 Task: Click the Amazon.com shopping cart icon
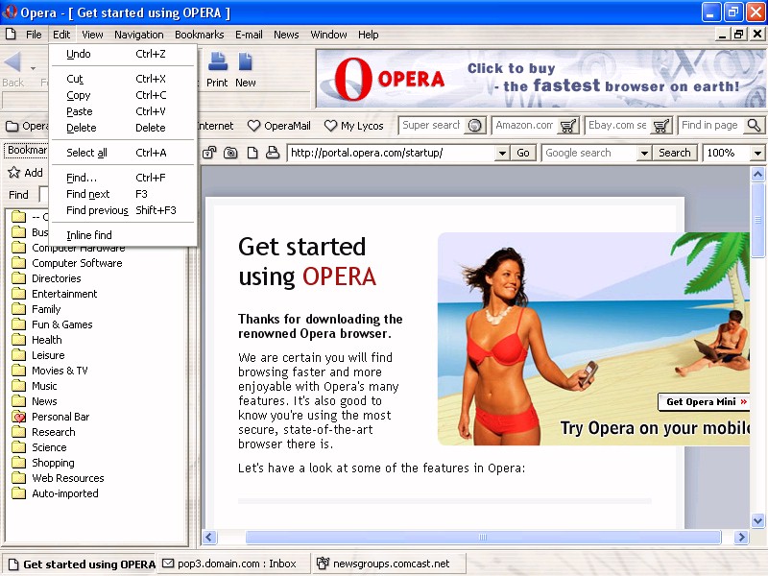[568, 126]
